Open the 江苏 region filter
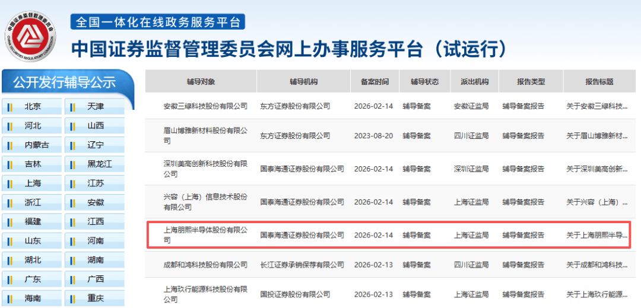Viewport: 641px width, 308px height. pyautogui.click(x=95, y=183)
